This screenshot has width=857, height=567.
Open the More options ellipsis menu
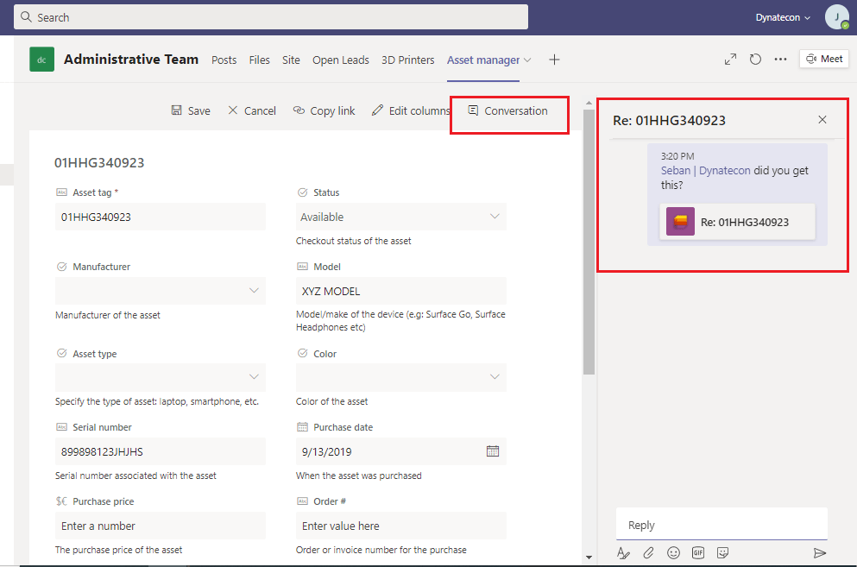(x=780, y=60)
